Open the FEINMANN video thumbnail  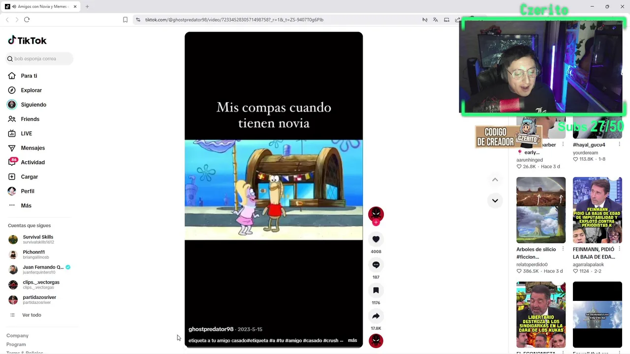click(x=598, y=210)
